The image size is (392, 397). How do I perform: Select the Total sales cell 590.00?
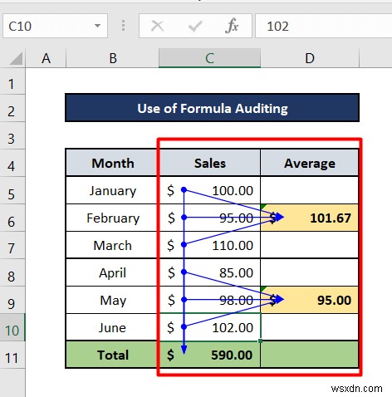tap(210, 355)
